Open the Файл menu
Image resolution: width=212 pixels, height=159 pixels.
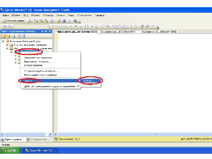click(x=6, y=15)
